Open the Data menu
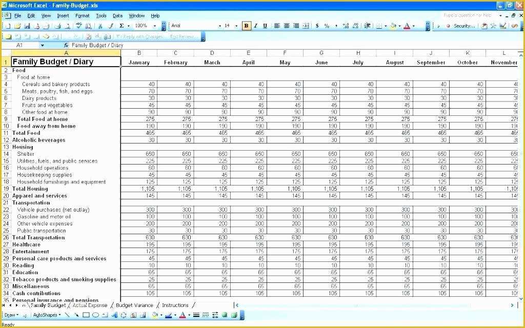Screen dimensions: 525x328 tap(117, 16)
